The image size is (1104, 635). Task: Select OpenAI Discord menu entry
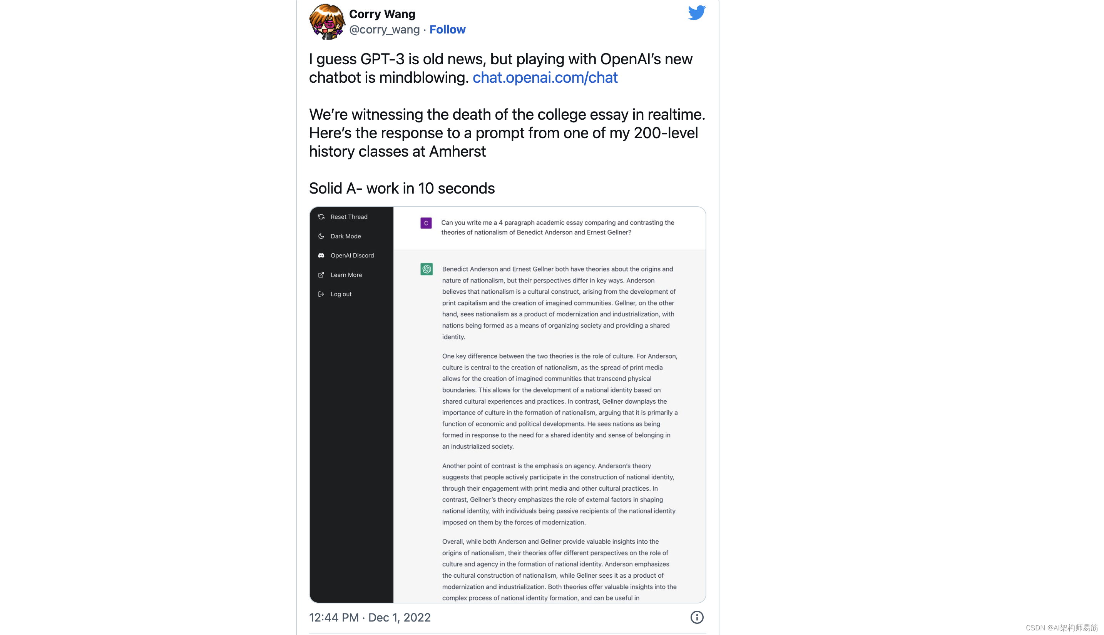(x=351, y=256)
